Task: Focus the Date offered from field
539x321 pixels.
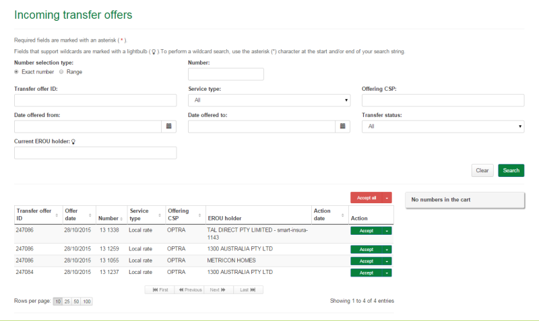Action: pyautogui.click(x=88, y=127)
